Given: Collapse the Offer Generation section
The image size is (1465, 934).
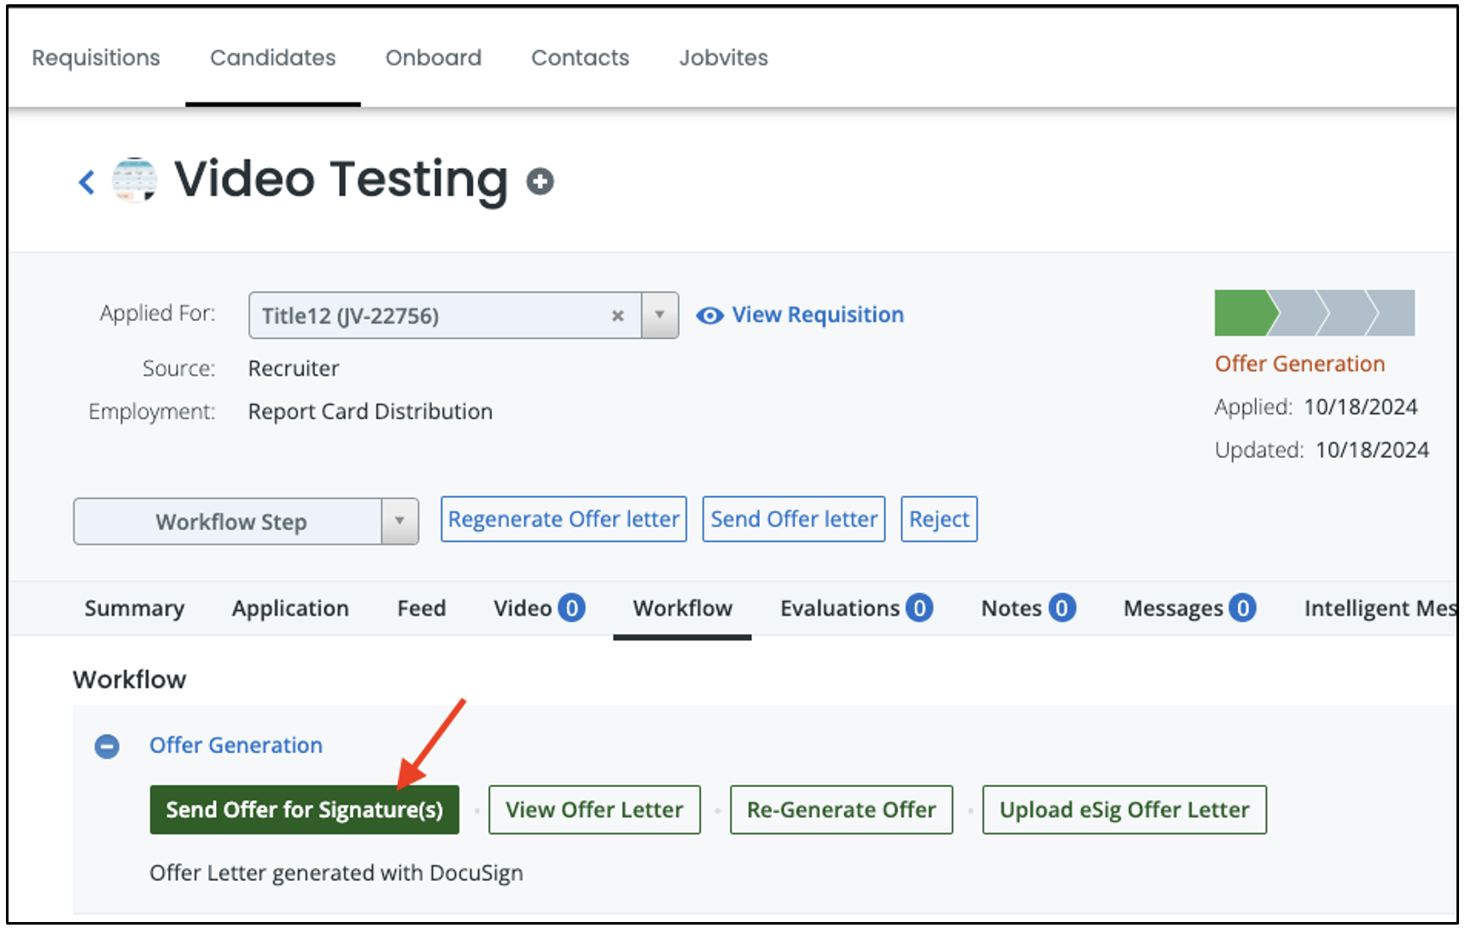Looking at the screenshot, I should 107,746.
